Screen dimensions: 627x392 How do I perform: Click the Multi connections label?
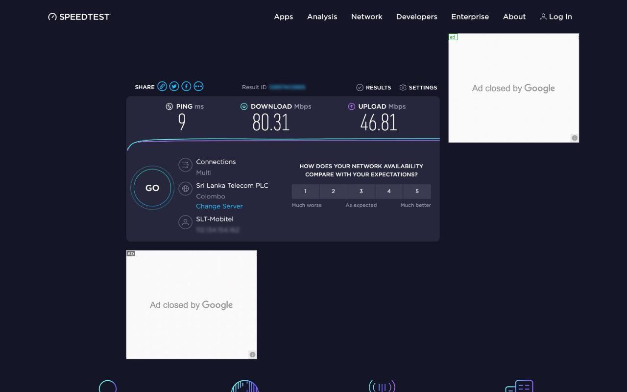tap(204, 172)
